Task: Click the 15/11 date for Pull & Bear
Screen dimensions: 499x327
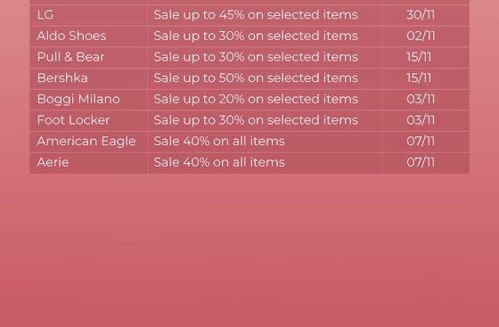Action: pyautogui.click(x=419, y=57)
